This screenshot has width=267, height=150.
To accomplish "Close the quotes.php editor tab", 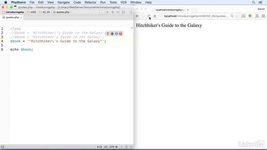I will tap(21, 17).
